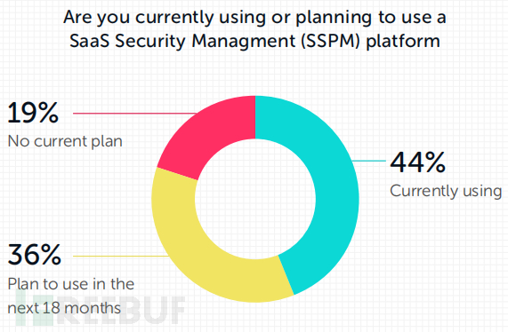Select the 44% value label
The image size is (508, 332).
tap(418, 162)
